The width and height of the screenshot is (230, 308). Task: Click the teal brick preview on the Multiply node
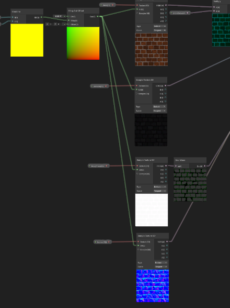click(221, 30)
